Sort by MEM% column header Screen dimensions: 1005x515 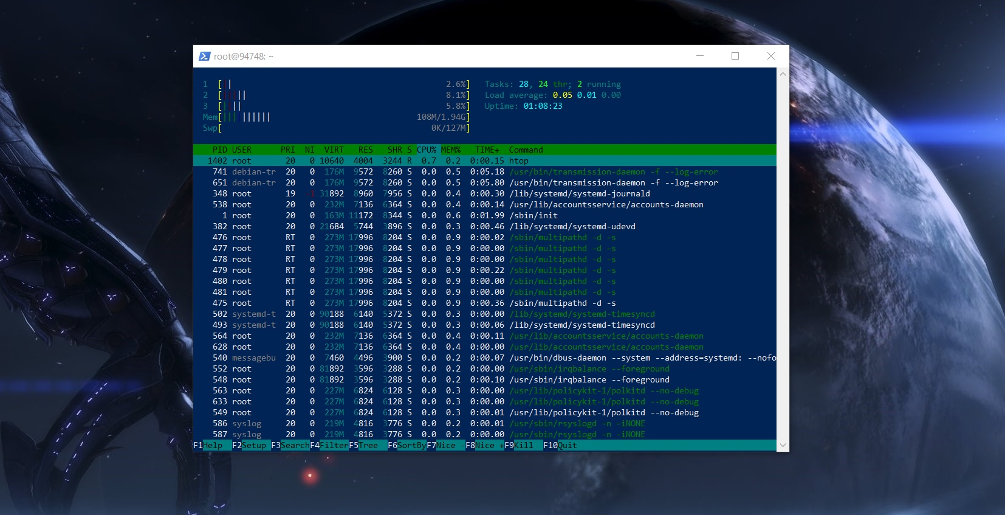451,150
